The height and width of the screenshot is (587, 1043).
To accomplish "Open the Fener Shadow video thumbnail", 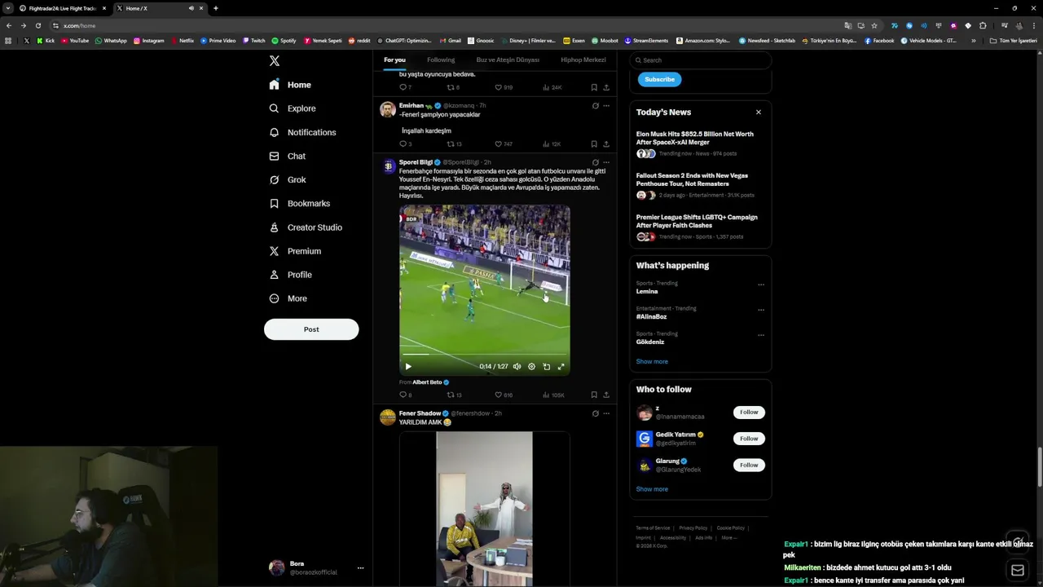I will (484, 509).
